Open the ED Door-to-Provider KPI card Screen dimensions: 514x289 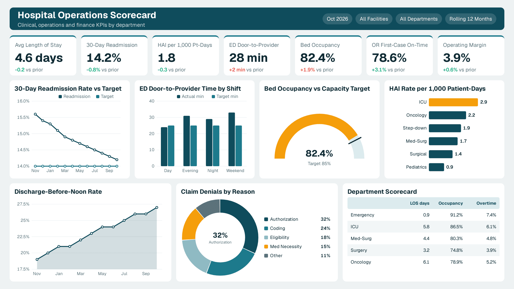point(257,56)
